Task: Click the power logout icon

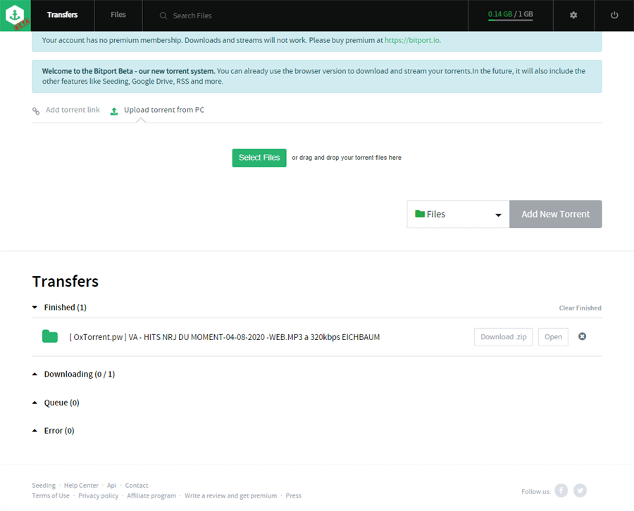Action: click(614, 15)
